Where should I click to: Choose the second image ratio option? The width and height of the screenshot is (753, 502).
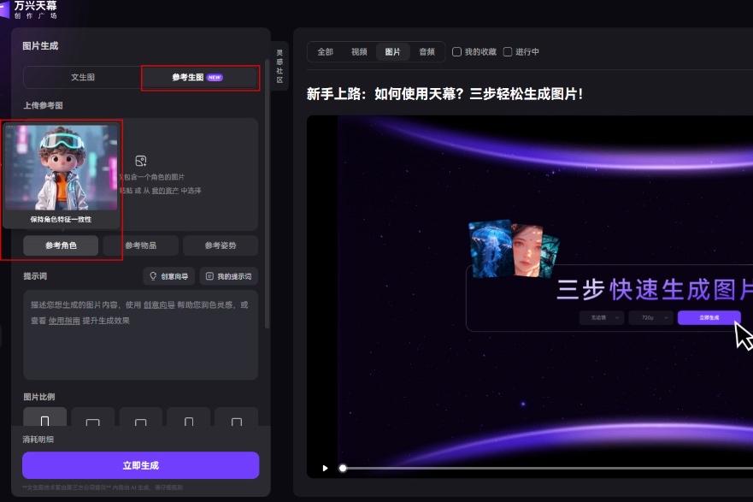click(x=92, y=417)
